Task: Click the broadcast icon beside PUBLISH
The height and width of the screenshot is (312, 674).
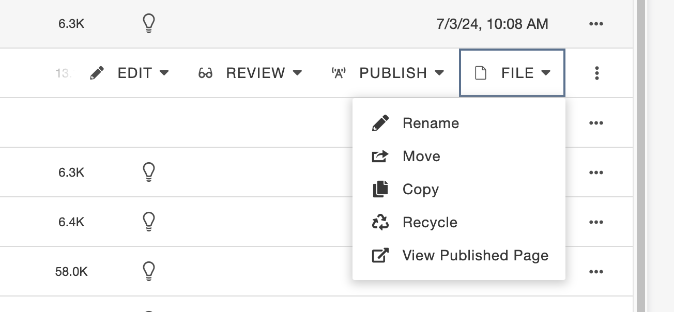Action: pos(339,73)
